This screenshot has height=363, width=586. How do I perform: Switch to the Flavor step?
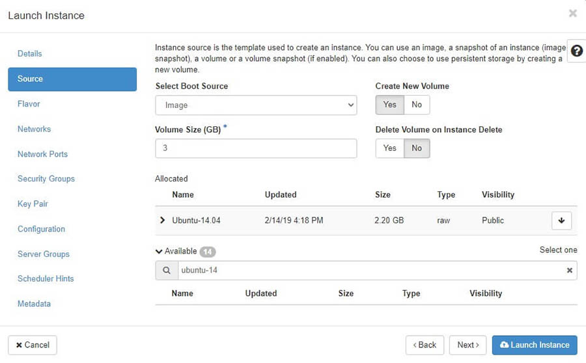[29, 104]
